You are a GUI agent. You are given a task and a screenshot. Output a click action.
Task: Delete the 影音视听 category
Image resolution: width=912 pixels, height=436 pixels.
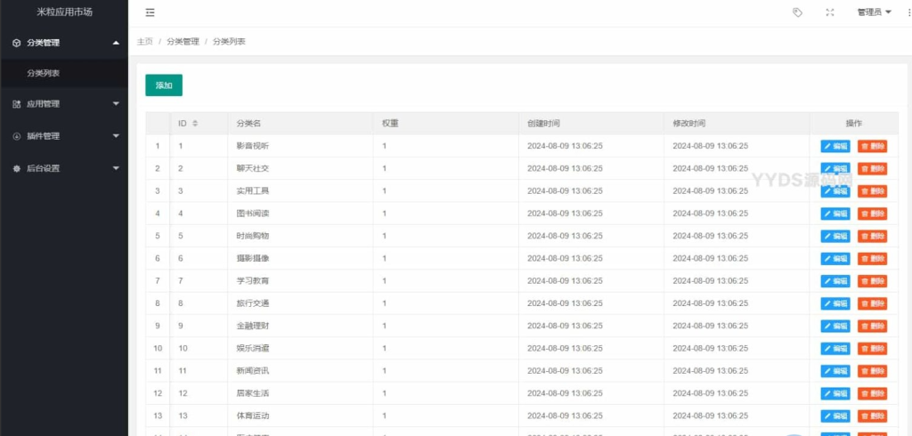873,146
